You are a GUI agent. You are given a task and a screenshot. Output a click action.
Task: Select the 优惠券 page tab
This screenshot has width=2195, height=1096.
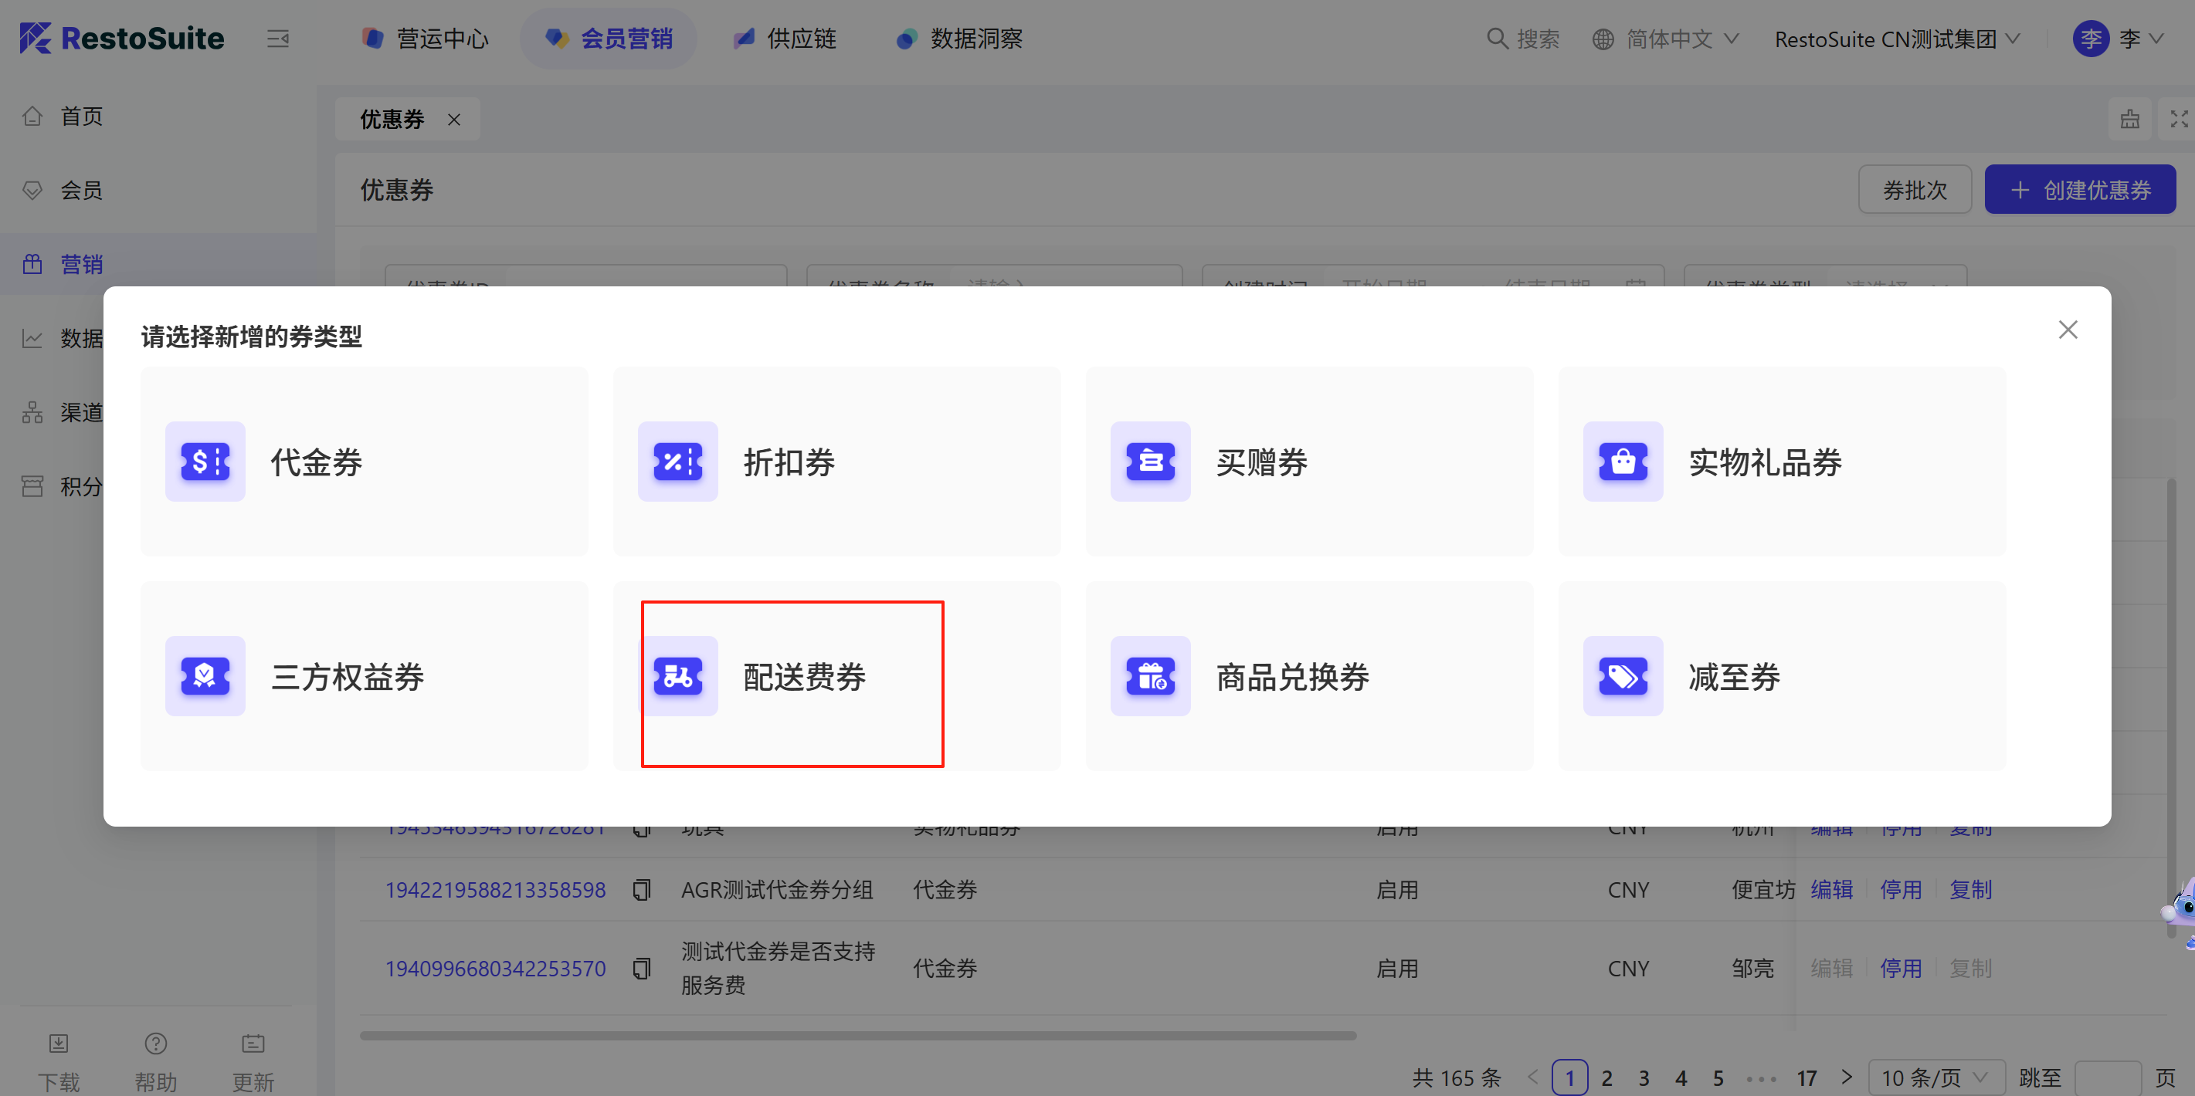tap(392, 119)
